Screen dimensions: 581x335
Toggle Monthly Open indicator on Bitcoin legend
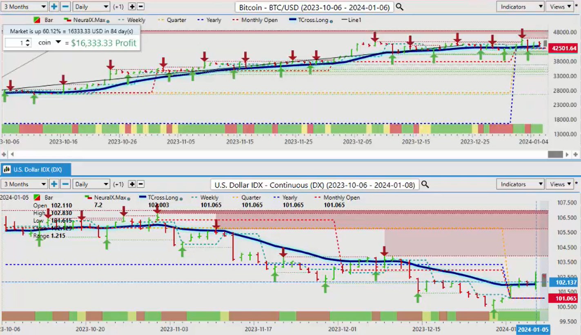coord(255,20)
